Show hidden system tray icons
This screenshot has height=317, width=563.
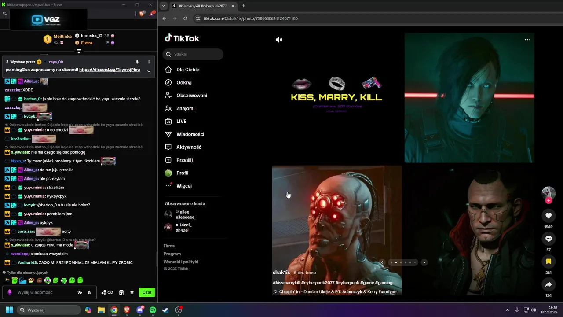pos(507,310)
